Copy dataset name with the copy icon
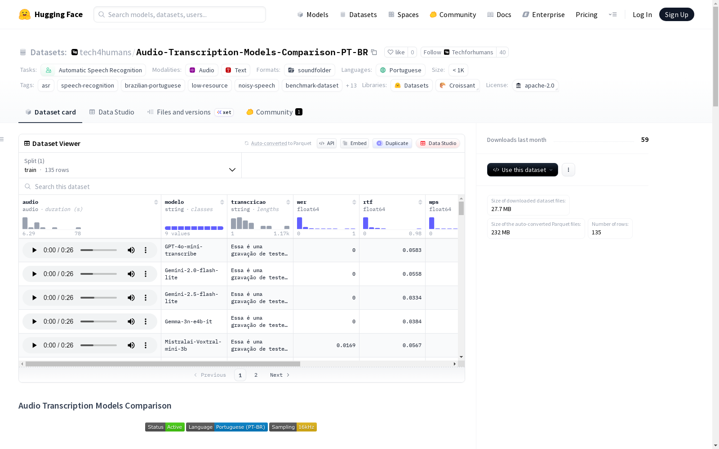Viewport: 719px width, 449px height. click(x=374, y=52)
